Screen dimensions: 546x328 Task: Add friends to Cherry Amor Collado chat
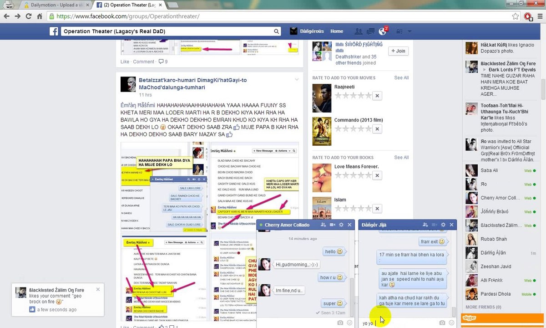pos(323,225)
